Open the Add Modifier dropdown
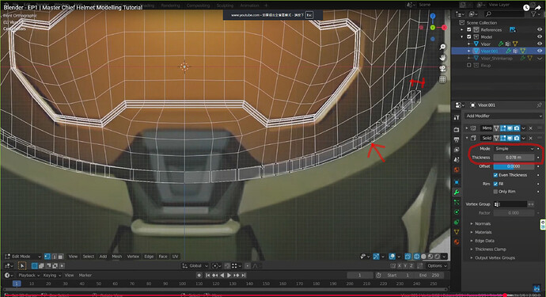Screen dimensions: 546x297 [503, 116]
